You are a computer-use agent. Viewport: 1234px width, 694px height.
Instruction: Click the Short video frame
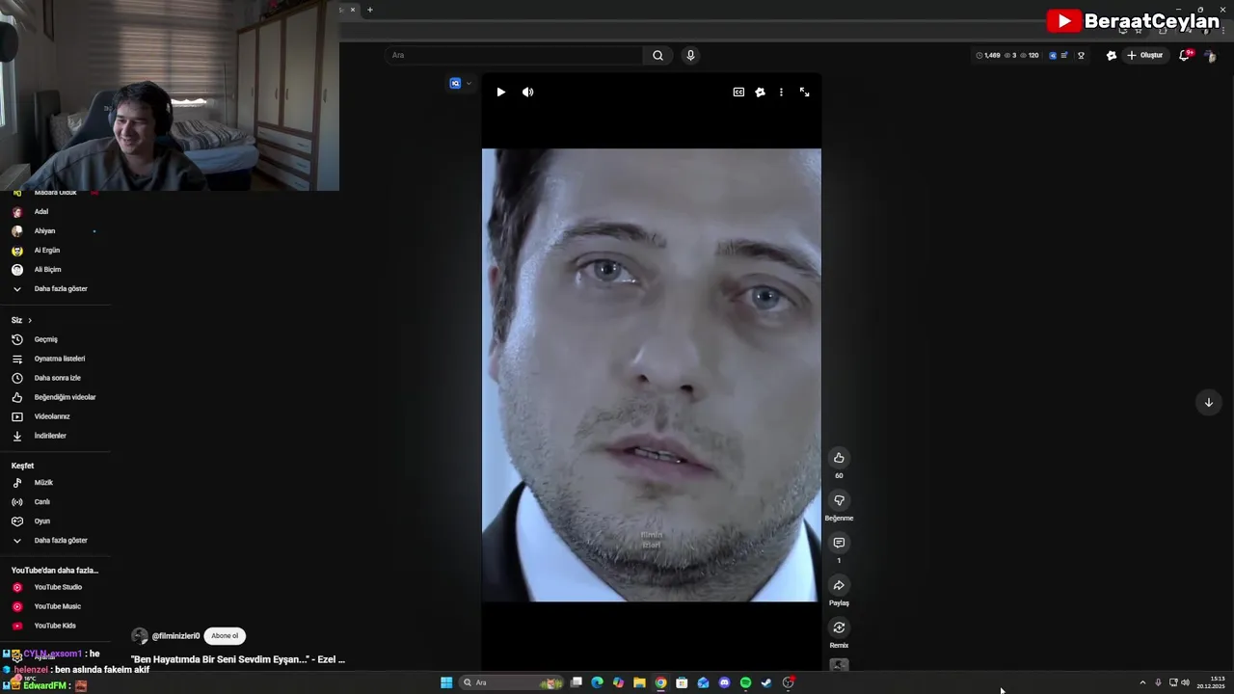[652, 375]
